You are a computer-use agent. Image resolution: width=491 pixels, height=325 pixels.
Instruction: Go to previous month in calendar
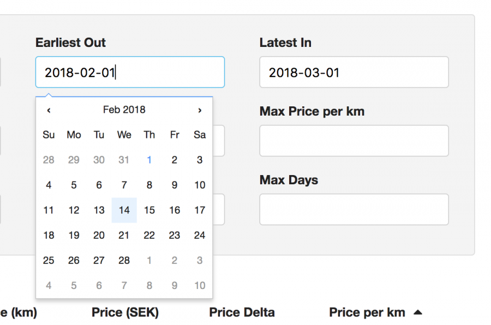pos(49,110)
